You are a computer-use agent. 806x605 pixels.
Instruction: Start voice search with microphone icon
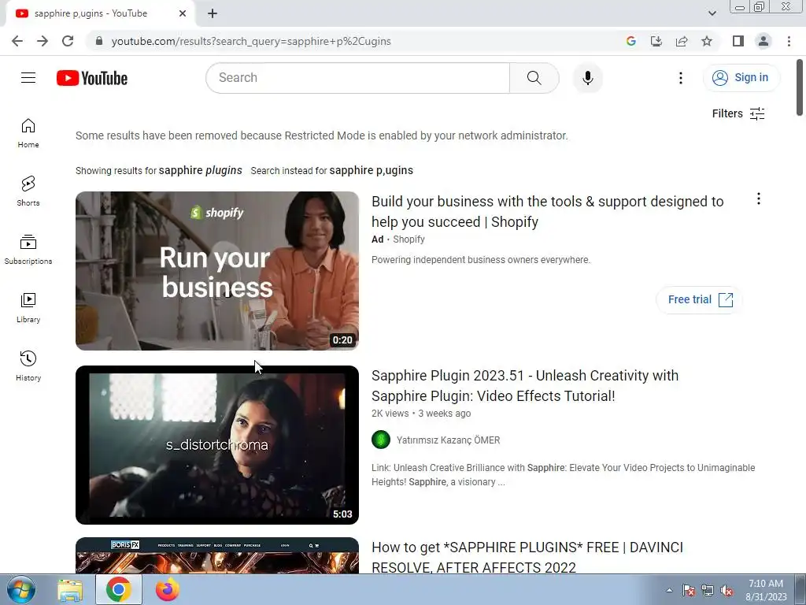(587, 78)
